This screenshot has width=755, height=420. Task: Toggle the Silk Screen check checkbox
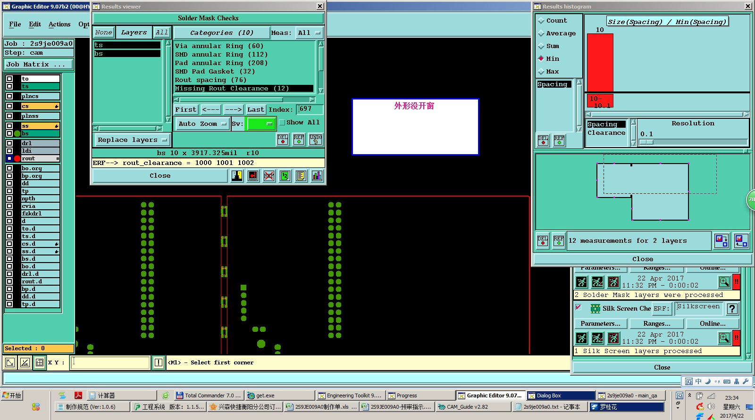[x=579, y=307]
